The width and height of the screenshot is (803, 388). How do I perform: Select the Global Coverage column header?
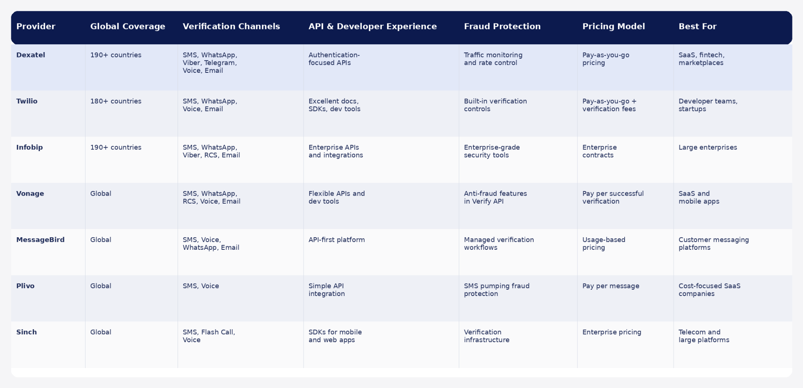pos(127,26)
